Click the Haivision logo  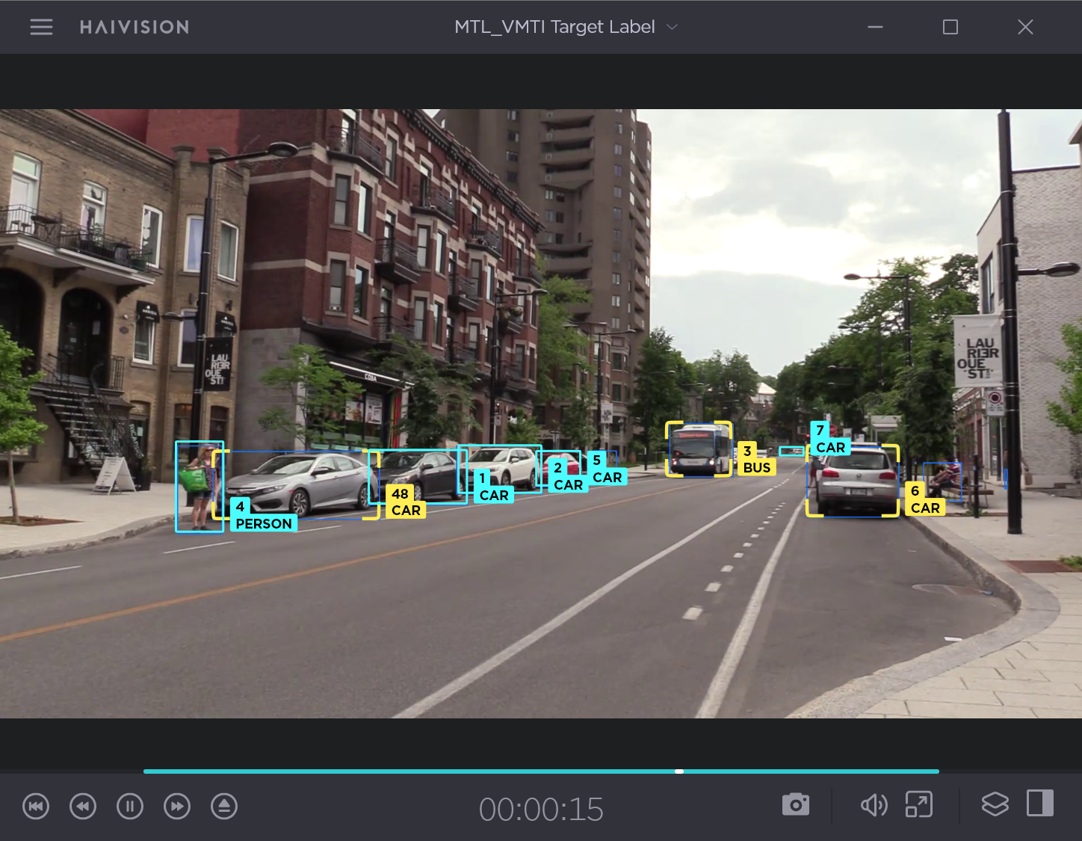[x=135, y=27]
